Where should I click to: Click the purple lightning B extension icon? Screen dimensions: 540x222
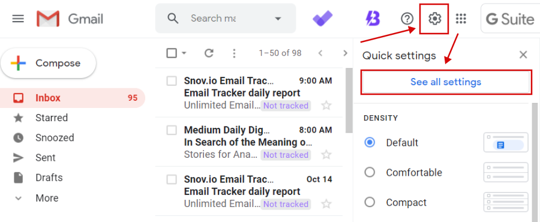(x=373, y=18)
